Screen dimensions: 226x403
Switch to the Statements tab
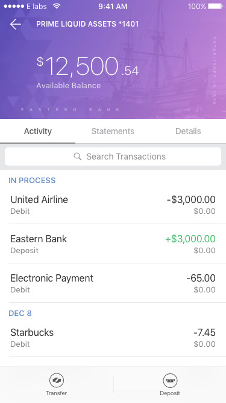point(113,131)
